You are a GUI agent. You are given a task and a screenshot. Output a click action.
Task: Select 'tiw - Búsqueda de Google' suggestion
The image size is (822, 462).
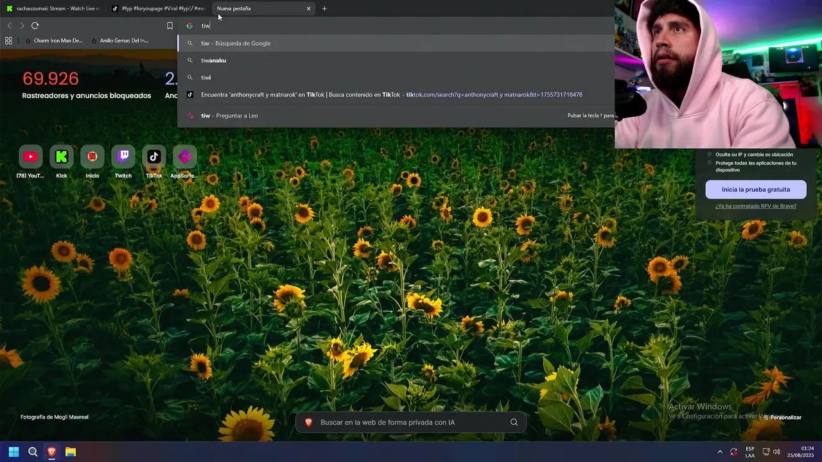[396, 43]
